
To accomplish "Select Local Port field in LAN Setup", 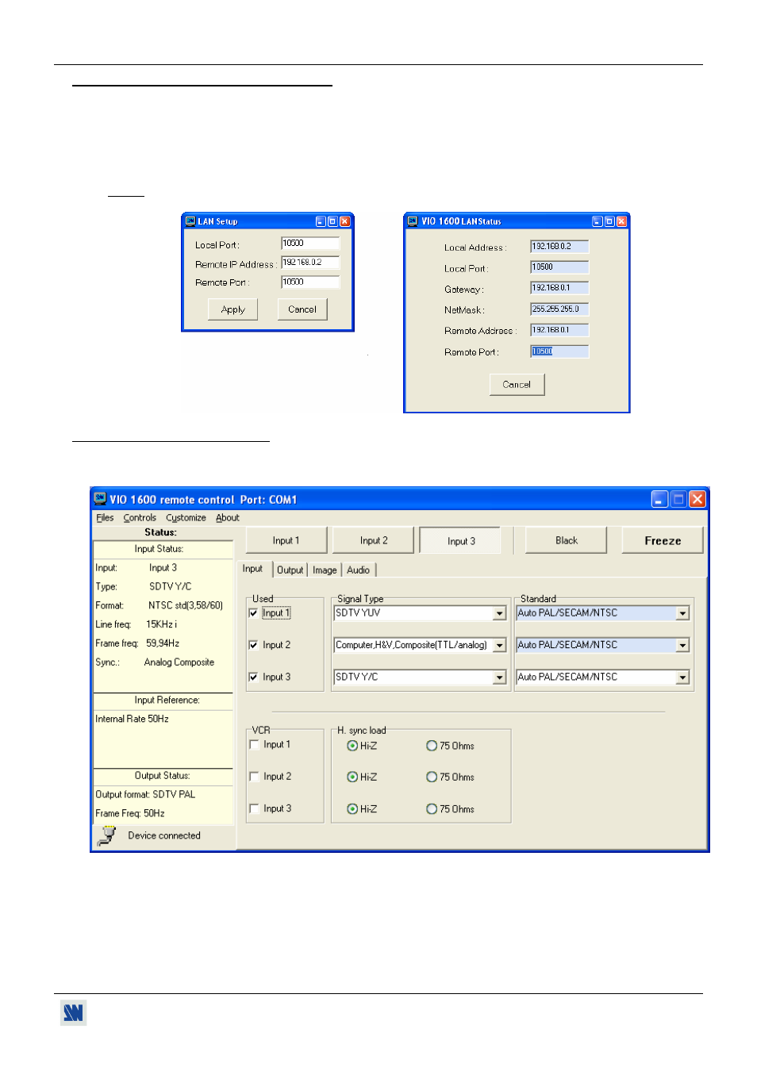I will [310, 244].
